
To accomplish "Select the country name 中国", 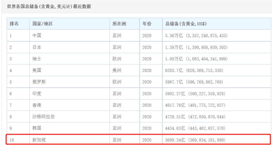I will [37, 36].
